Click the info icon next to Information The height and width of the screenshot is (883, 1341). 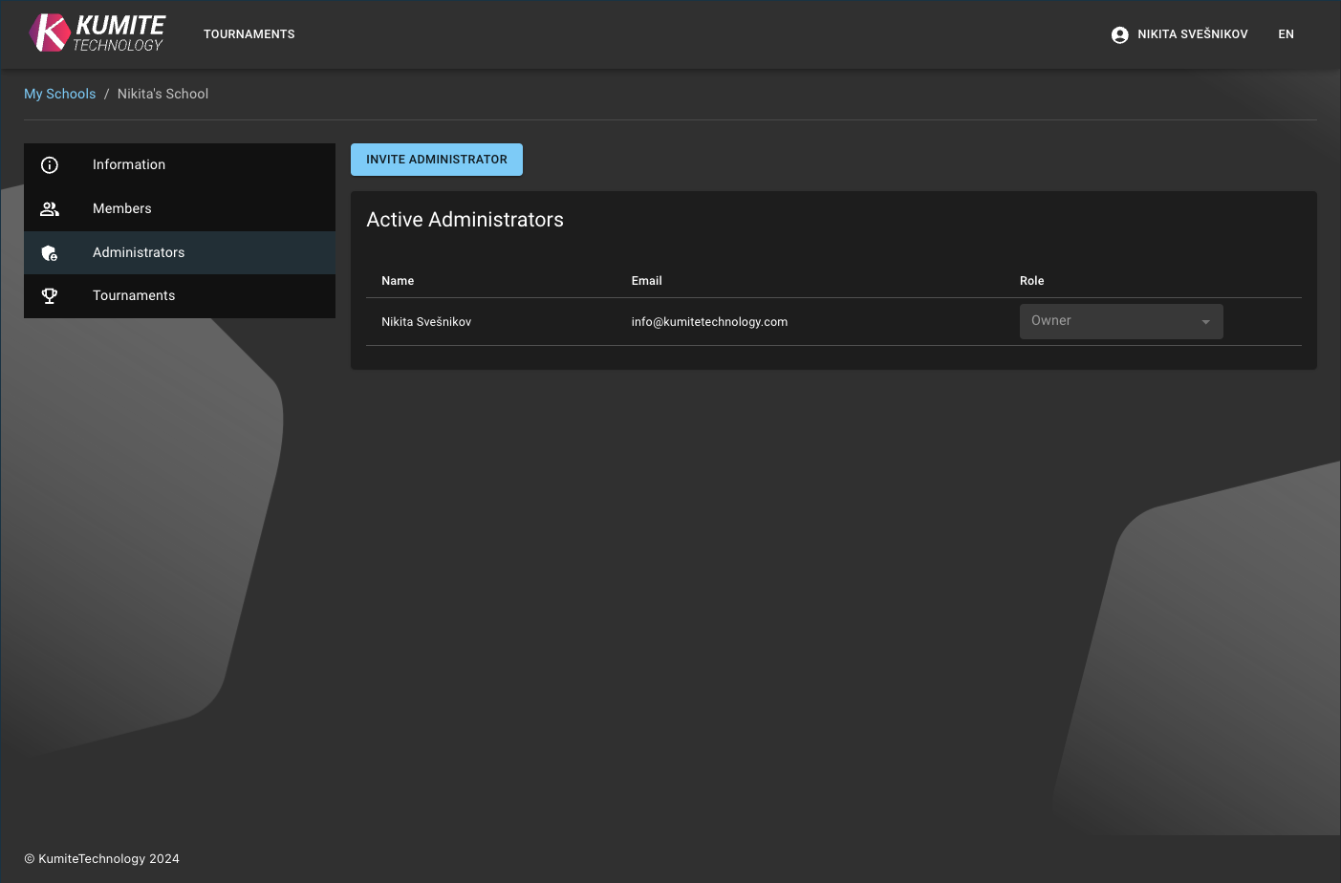tap(49, 164)
